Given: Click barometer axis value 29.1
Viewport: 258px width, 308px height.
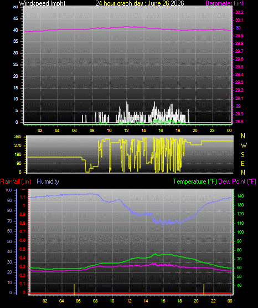Looking at the screenshot, I should 239,98.
